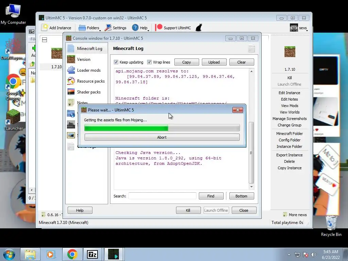Click Export Instance in right panel
Viewport: 348px width, 261px height.
click(290, 155)
